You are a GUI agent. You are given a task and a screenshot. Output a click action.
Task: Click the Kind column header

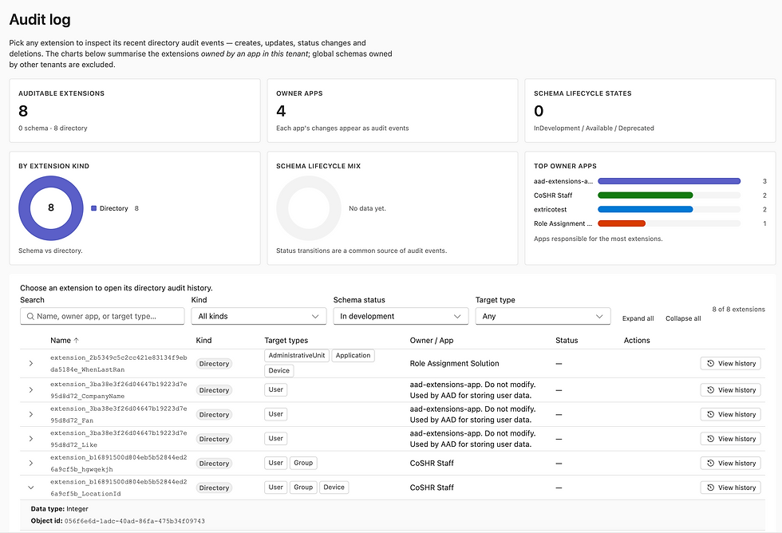(x=203, y=341)
